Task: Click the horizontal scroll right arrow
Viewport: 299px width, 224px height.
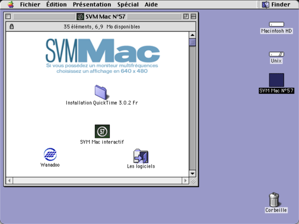Action: point(185,181)
